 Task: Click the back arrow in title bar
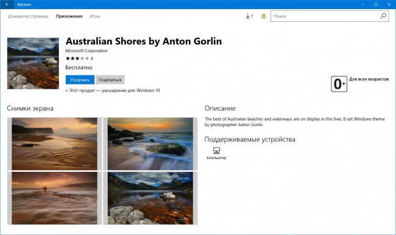tap(7, 4)
